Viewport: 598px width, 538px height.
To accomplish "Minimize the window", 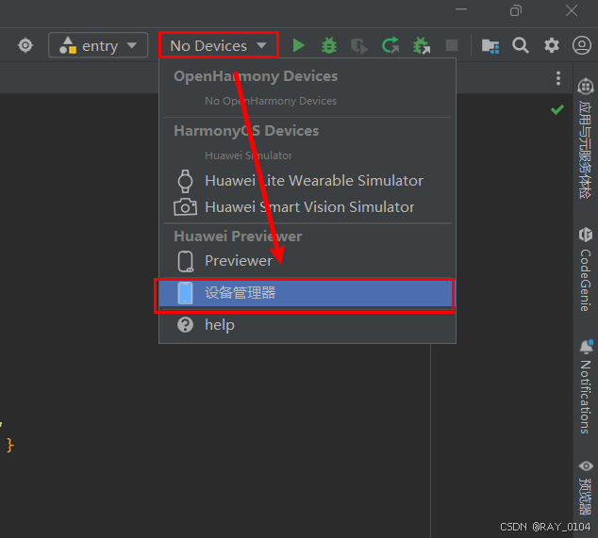I will [461, 10].
